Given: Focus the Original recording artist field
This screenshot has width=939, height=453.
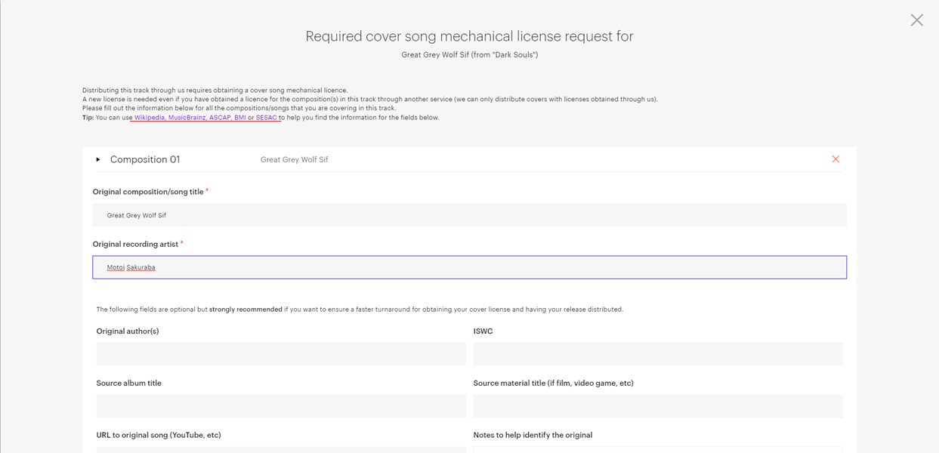Looking at the screenshot, I should [469, 267].
